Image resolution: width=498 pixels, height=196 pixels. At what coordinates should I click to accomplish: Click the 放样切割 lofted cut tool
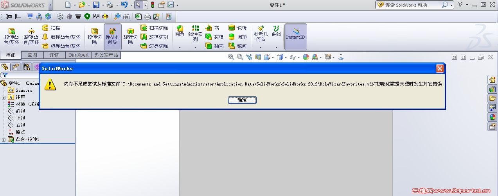pos(154,37)
